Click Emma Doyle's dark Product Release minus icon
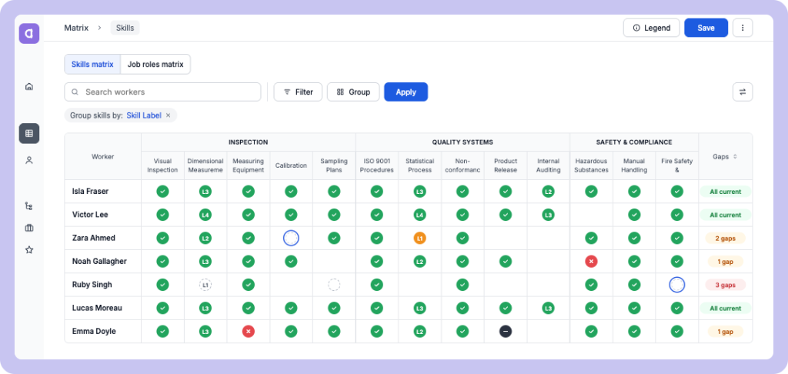This screenshot has height=374, width=788. [x=506, y=331]
